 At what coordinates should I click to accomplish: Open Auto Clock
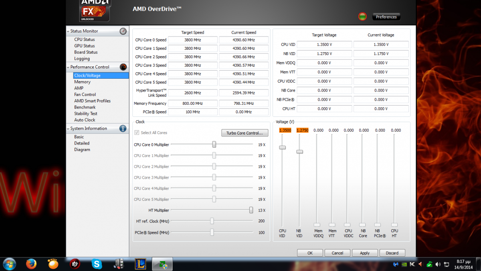85,120
